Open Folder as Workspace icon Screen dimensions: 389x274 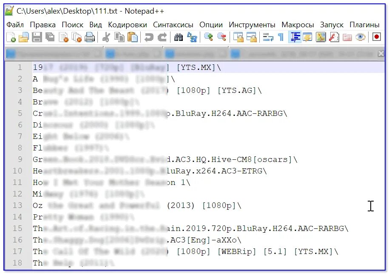point(347,37)
